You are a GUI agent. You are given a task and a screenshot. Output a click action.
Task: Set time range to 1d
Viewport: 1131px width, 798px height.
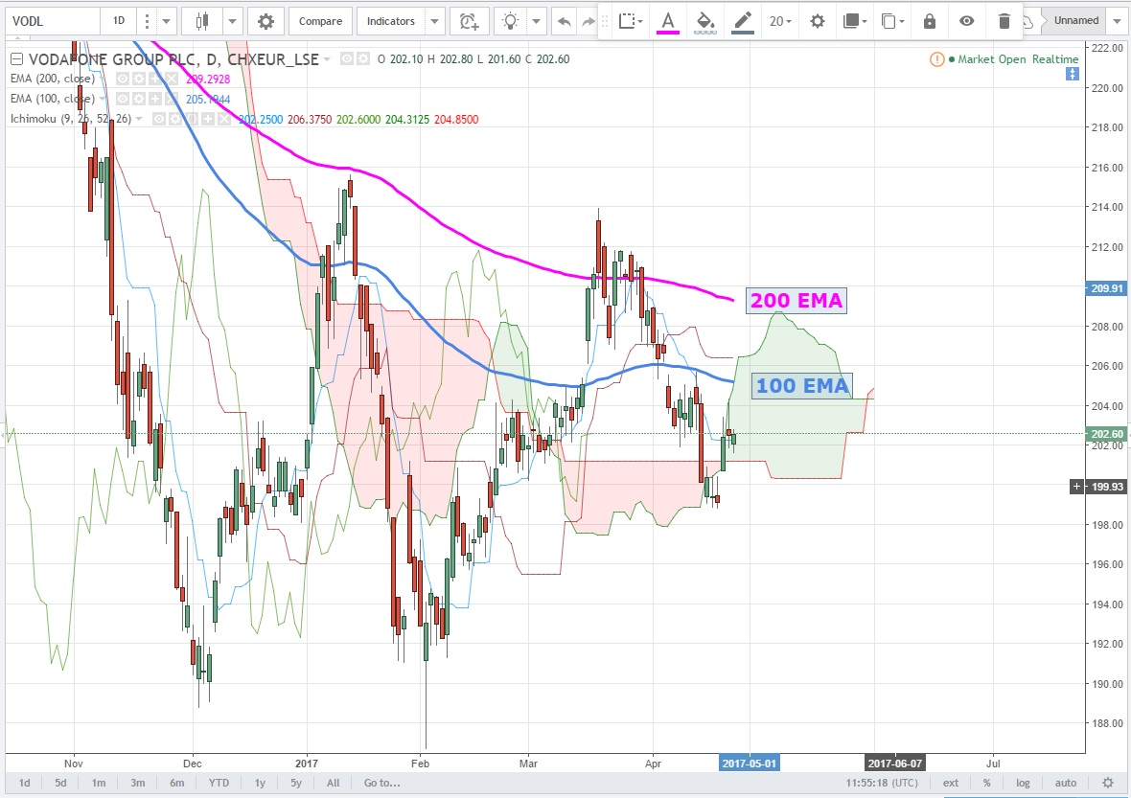[25, 783]
